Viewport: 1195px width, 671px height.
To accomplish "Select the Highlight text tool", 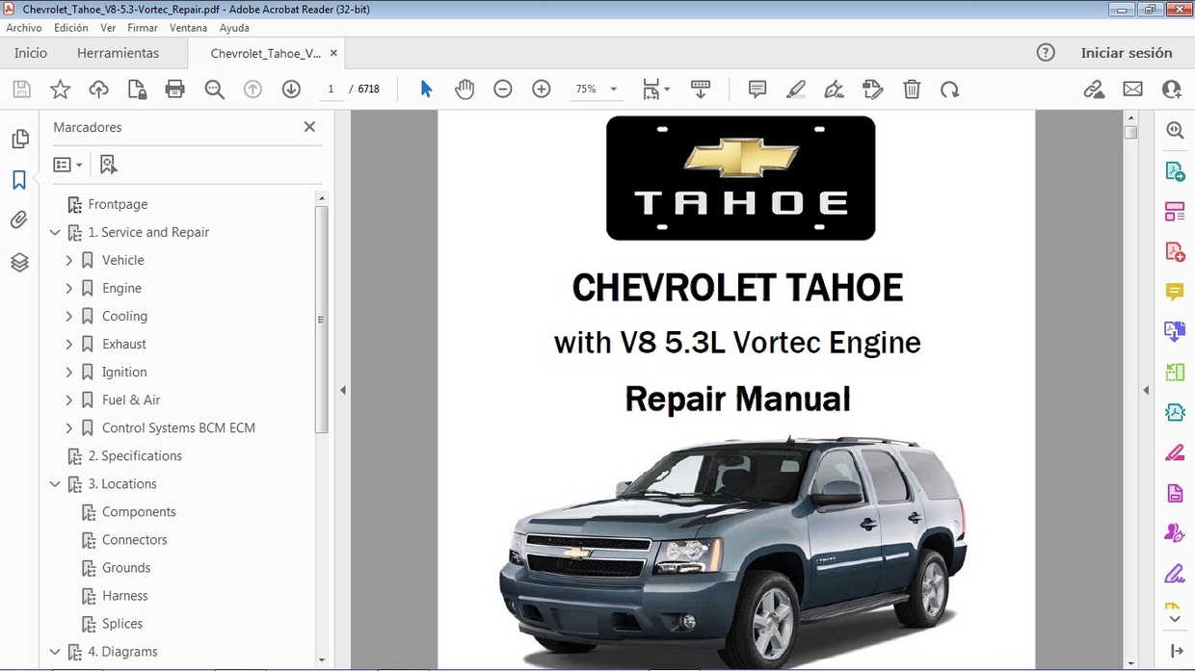I will pyautogui.click(x=795, y=89).
